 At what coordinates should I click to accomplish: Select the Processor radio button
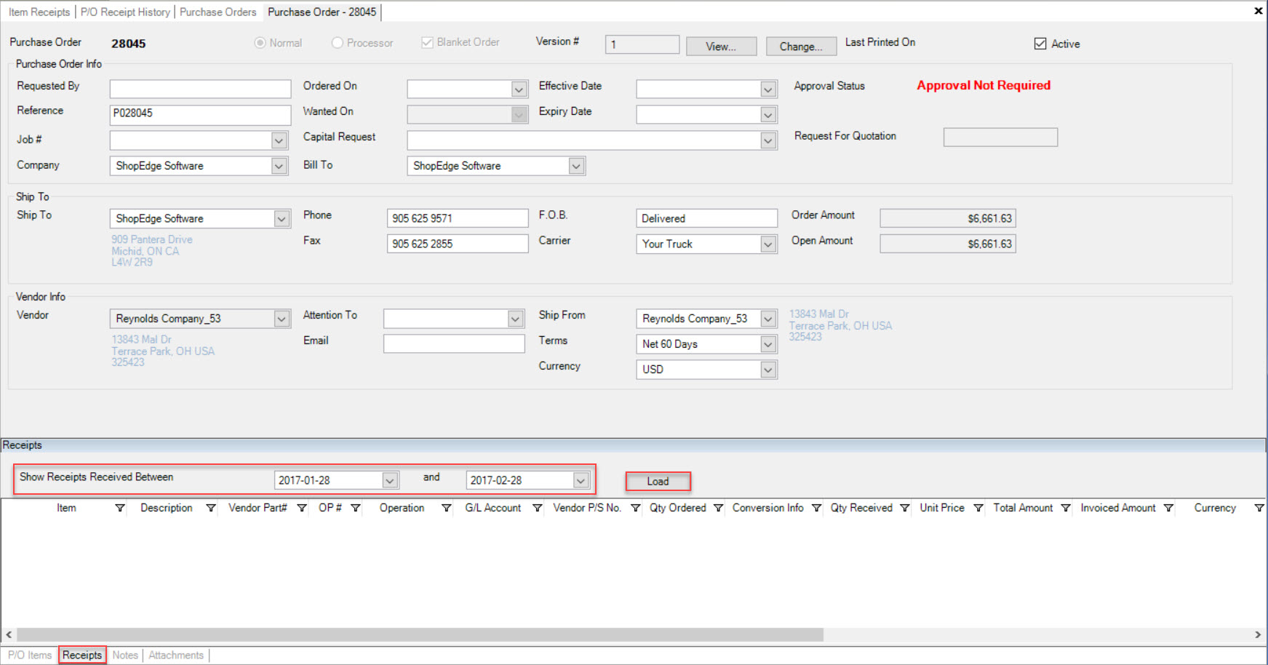338,43
